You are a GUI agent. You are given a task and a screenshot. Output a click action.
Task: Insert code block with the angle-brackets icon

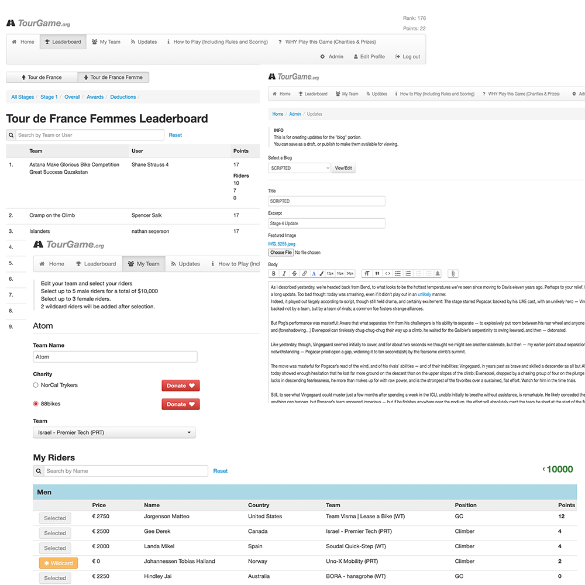387,273
